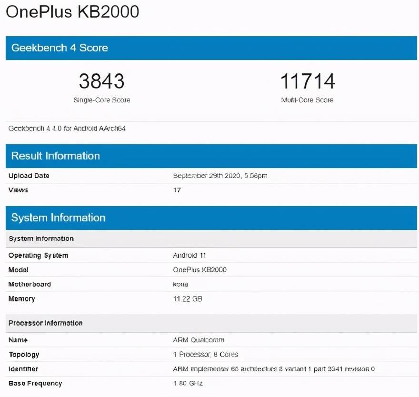Select the Result Information header
Viewport: 419px width, 397px height.
click(x=211, y=156)
